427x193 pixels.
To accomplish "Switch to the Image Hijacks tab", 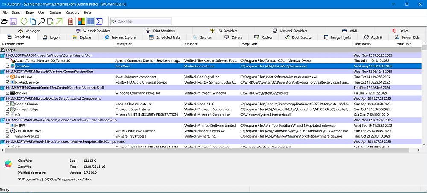I will tap(338, 37).
